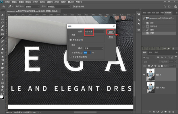Open the layer type filter dropdown

[149, 57]
